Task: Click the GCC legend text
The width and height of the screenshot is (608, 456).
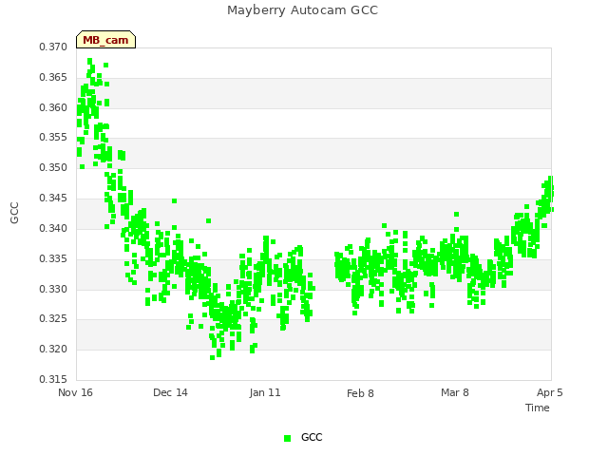Action: [x=312, y=437]
